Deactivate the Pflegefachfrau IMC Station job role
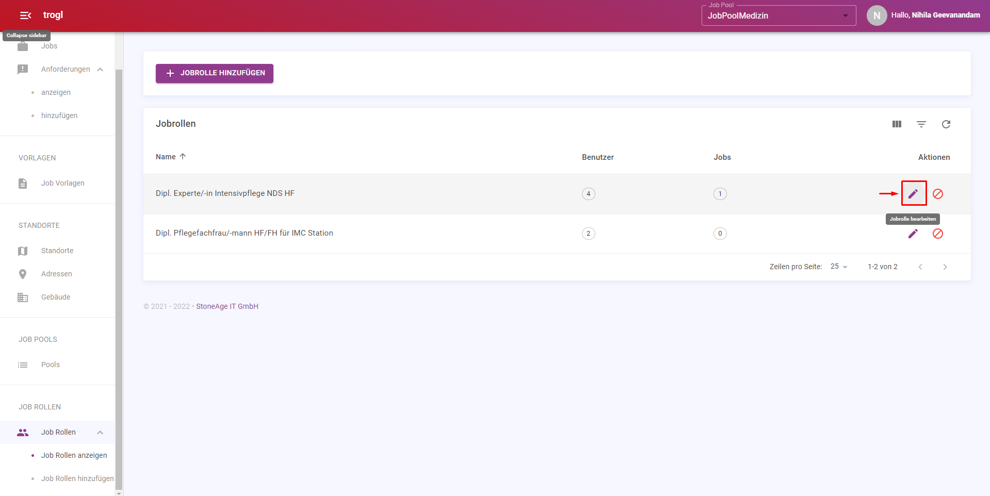This screenshot has width=990, height=496. coord(938,234)
